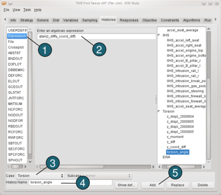221x195 pixels.
Task: Open the Subcase dropdown
Action: pyautogui.click(x=108, y=176)
